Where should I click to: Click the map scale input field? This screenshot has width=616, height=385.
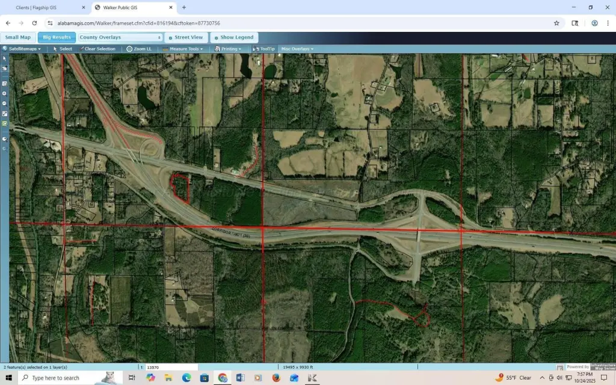(171, 367)
